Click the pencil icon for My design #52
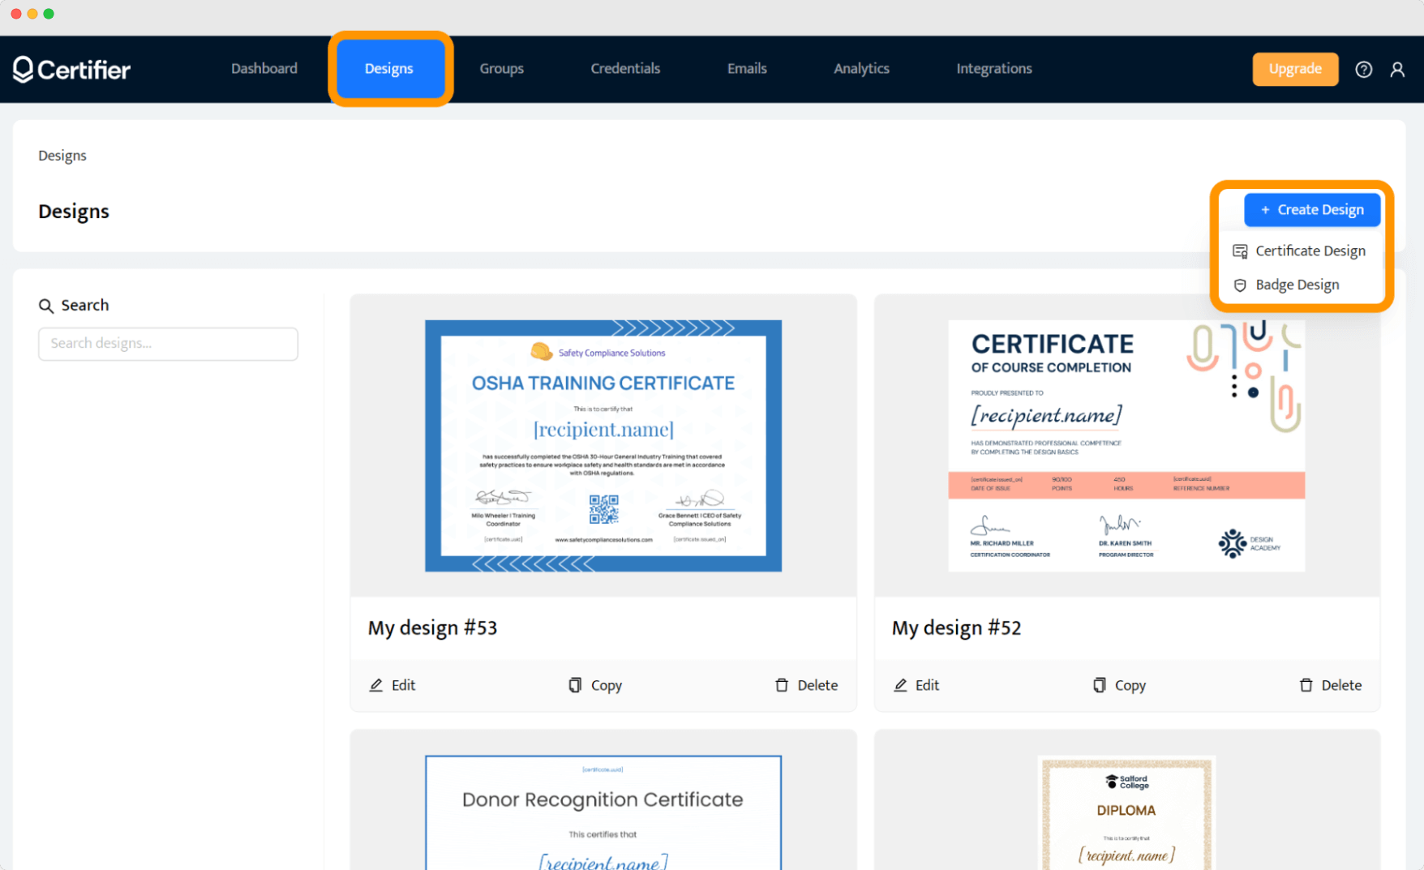Screen dimensions: 1424x870 900,685
